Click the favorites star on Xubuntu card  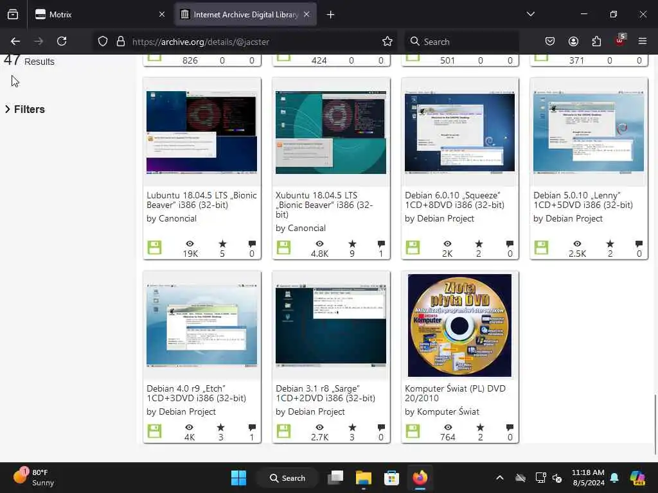click(352, 243)
